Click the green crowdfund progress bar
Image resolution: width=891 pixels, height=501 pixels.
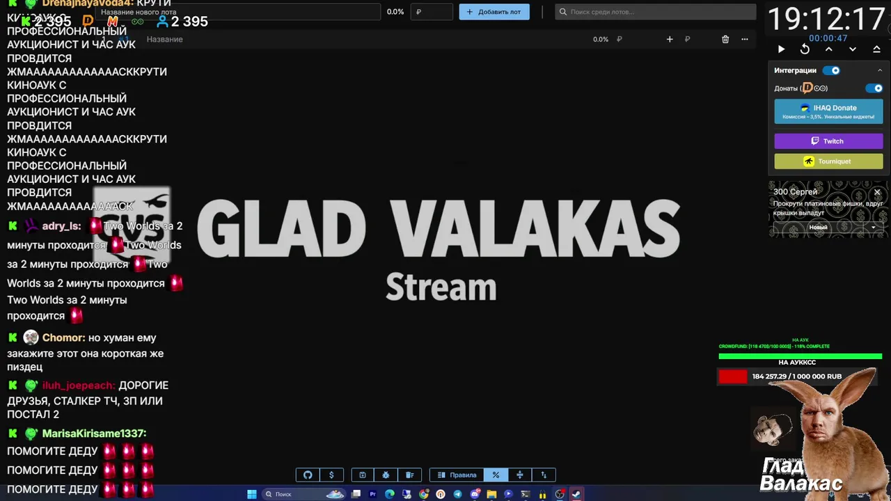801,356
